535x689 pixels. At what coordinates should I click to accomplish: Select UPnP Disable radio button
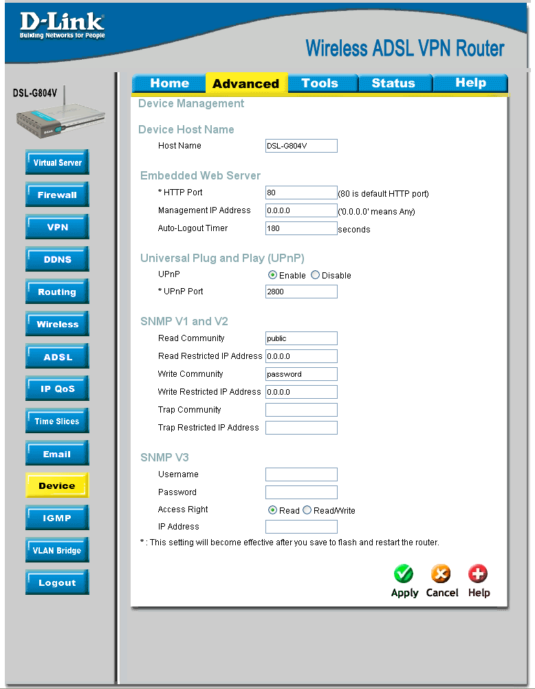click(315, 275)
